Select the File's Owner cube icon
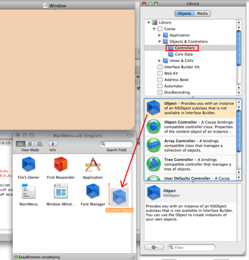 pos(28,164)
